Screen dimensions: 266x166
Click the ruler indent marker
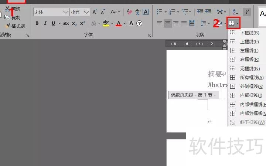pyautogui.click(x=225, y=45)
